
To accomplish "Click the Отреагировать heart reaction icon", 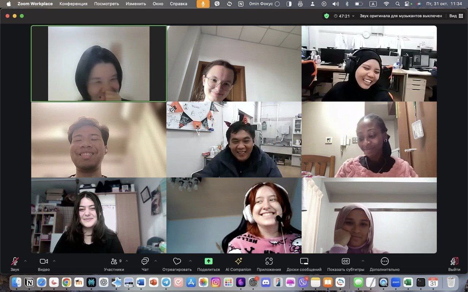I will (x=177, y=261).
